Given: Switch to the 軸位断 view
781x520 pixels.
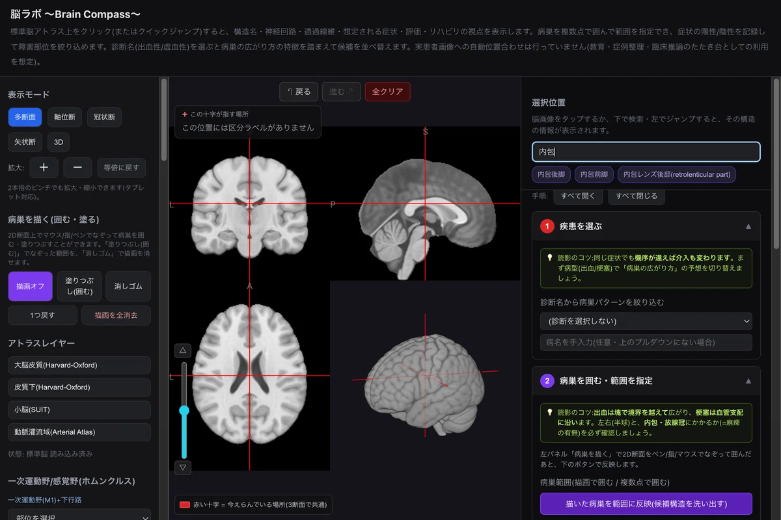Looking at the screenshot, I should coord(64,117).
